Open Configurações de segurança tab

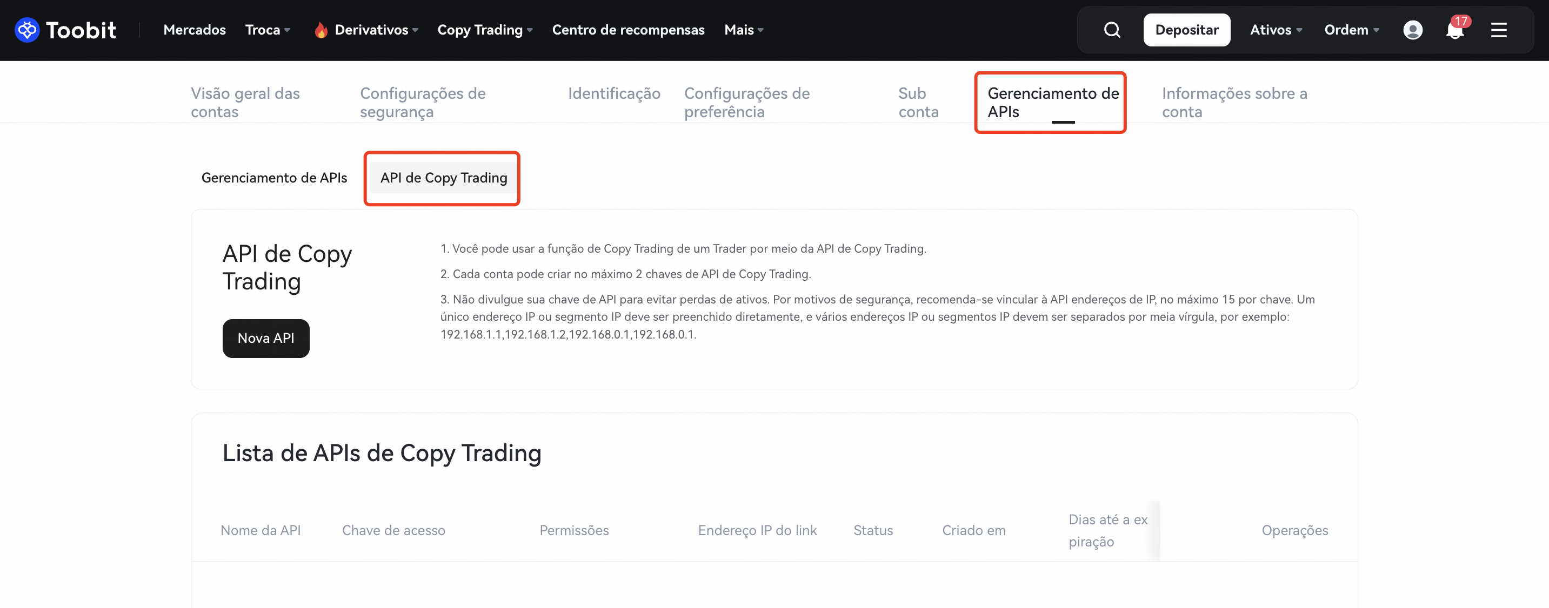[x=422, y=102]
